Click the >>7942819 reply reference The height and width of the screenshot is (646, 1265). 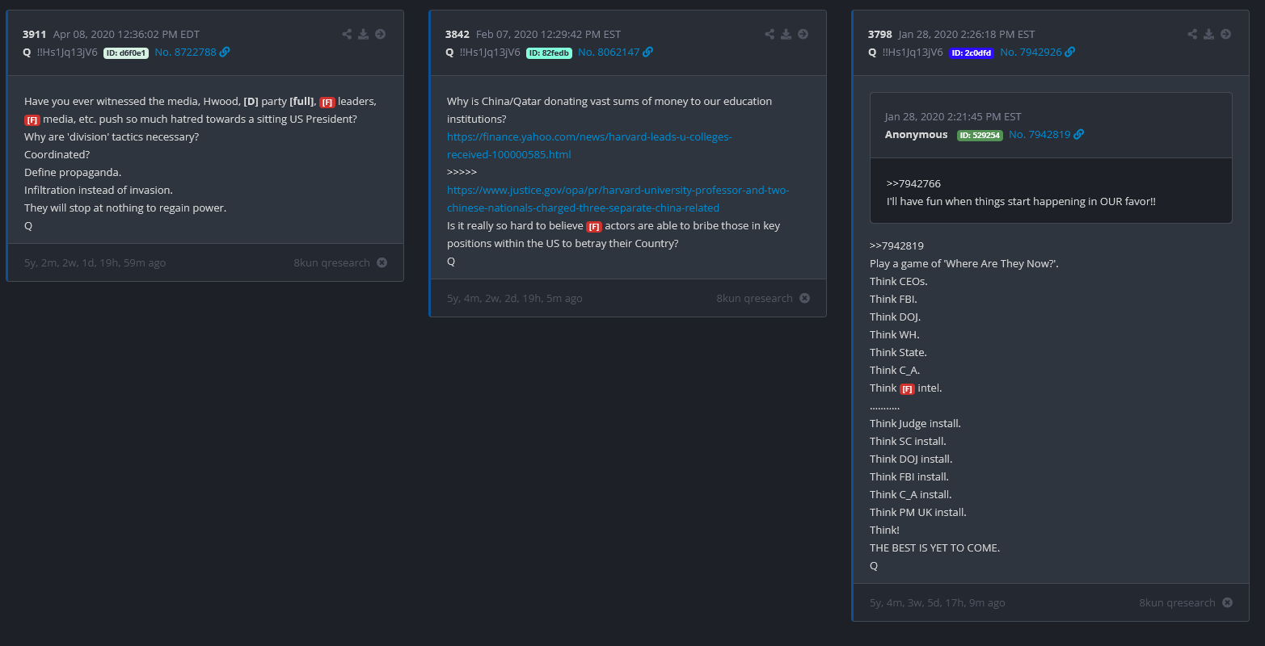pyautogui.click(x=896, y=245)
